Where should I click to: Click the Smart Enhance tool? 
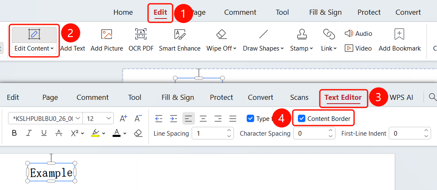180,41
